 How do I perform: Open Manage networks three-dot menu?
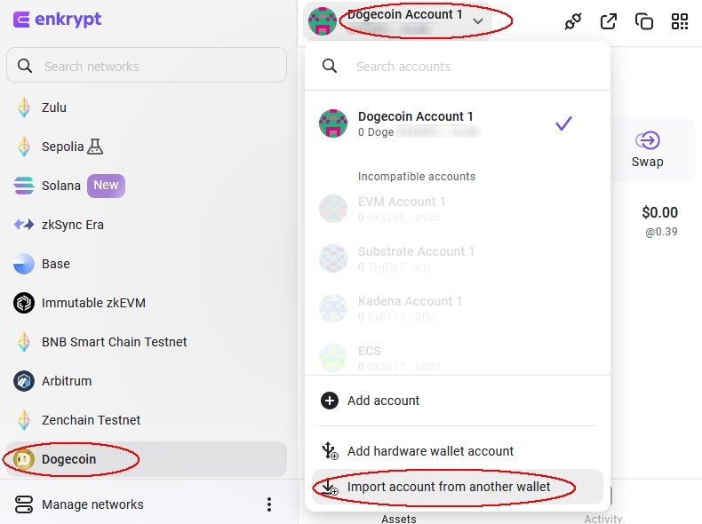pyautogui.click(x=269, y=504)
